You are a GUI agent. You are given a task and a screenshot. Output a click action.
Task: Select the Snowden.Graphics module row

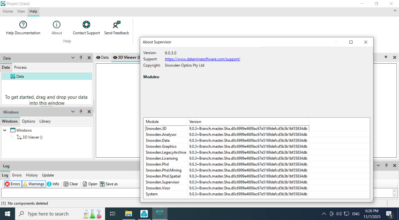point(227,146)
